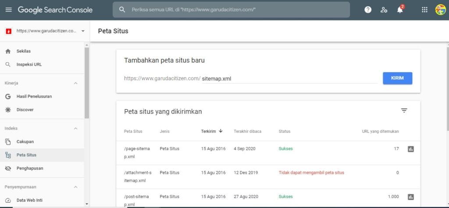The width and height of the screenshot is (449, 208).
Task: Click the KIRIM submit button
Action: (x=397, y=78)
